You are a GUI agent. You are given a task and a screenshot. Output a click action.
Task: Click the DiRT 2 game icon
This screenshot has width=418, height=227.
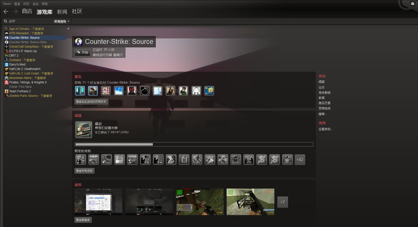[7, 55]
